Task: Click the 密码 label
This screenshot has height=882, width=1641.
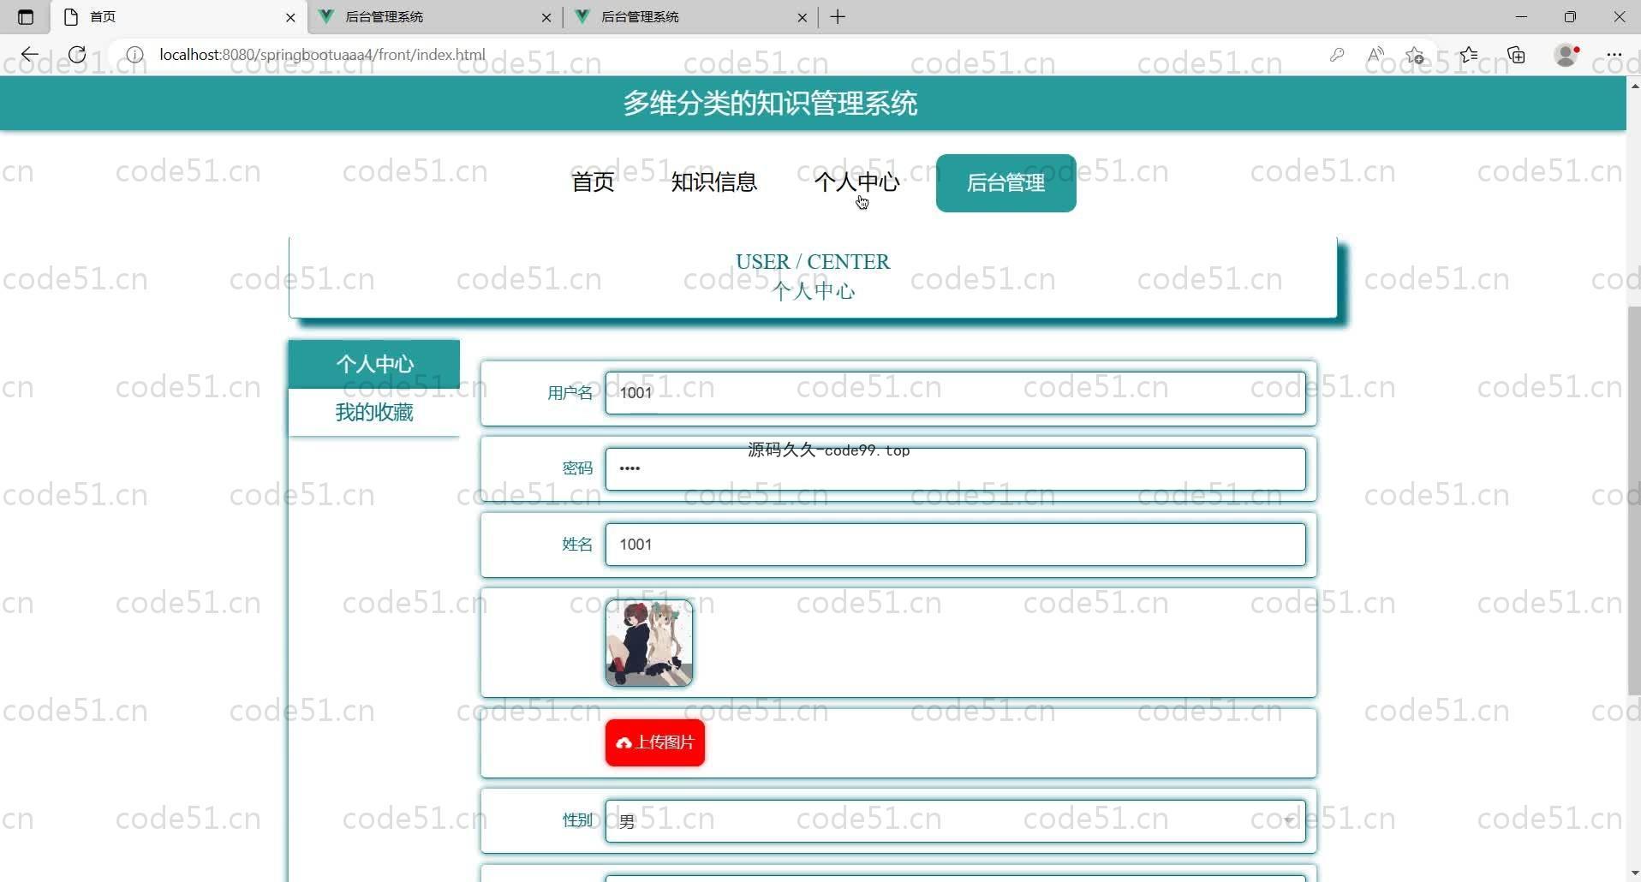Action: [x=577, y=468]
